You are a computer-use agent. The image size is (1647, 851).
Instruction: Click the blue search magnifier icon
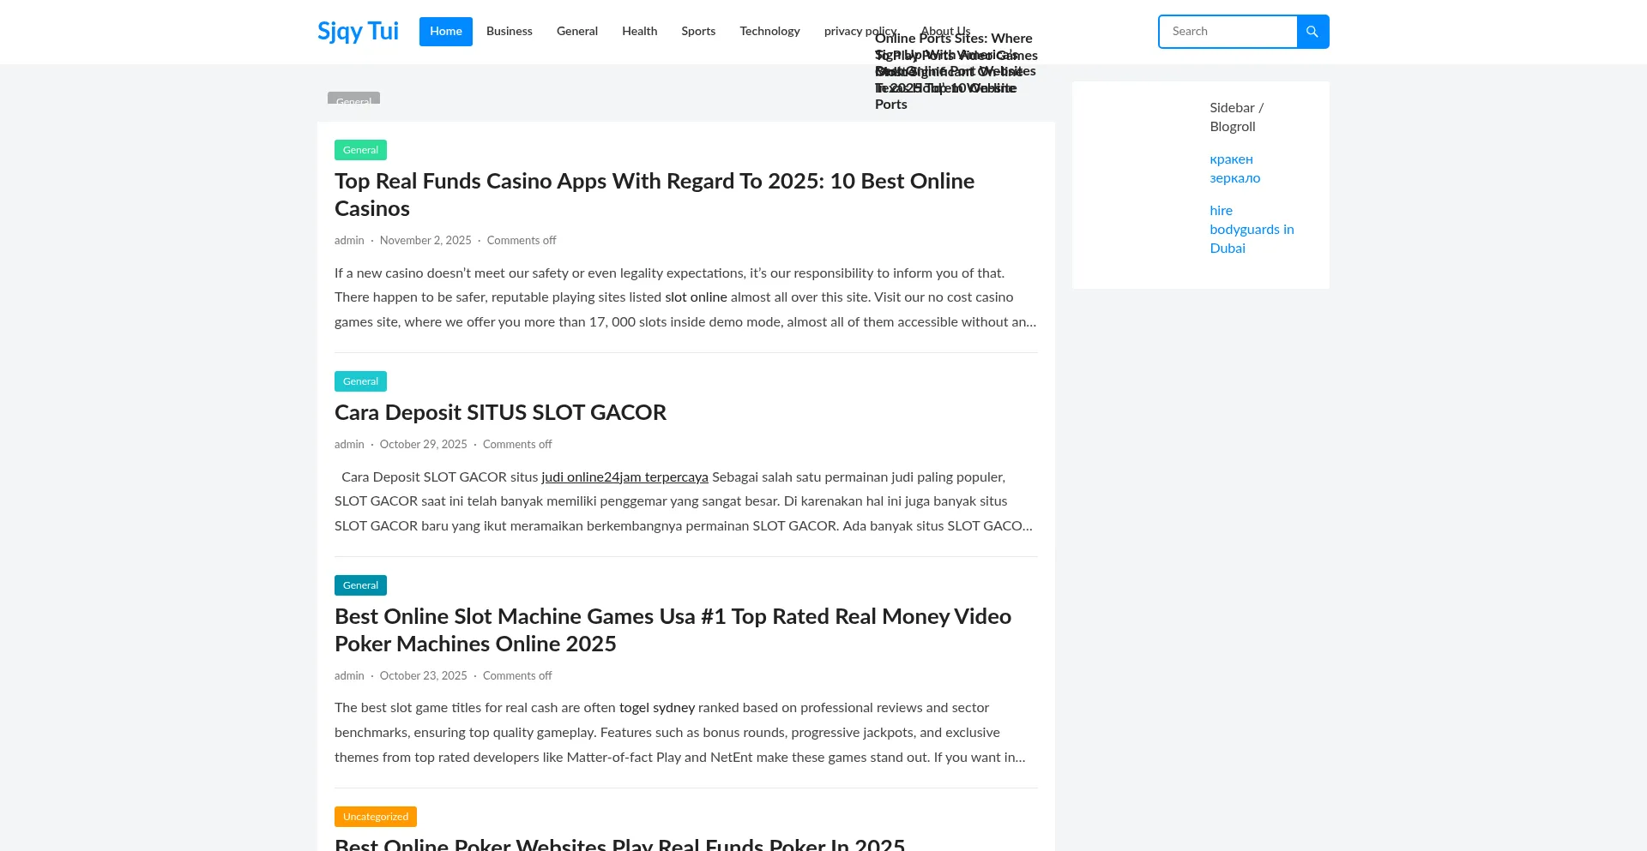(x=1312, y=32)
